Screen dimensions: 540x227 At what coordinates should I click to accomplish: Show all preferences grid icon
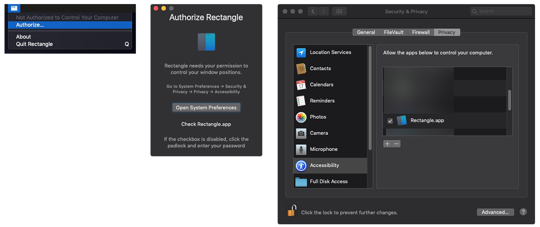(339, 11)
